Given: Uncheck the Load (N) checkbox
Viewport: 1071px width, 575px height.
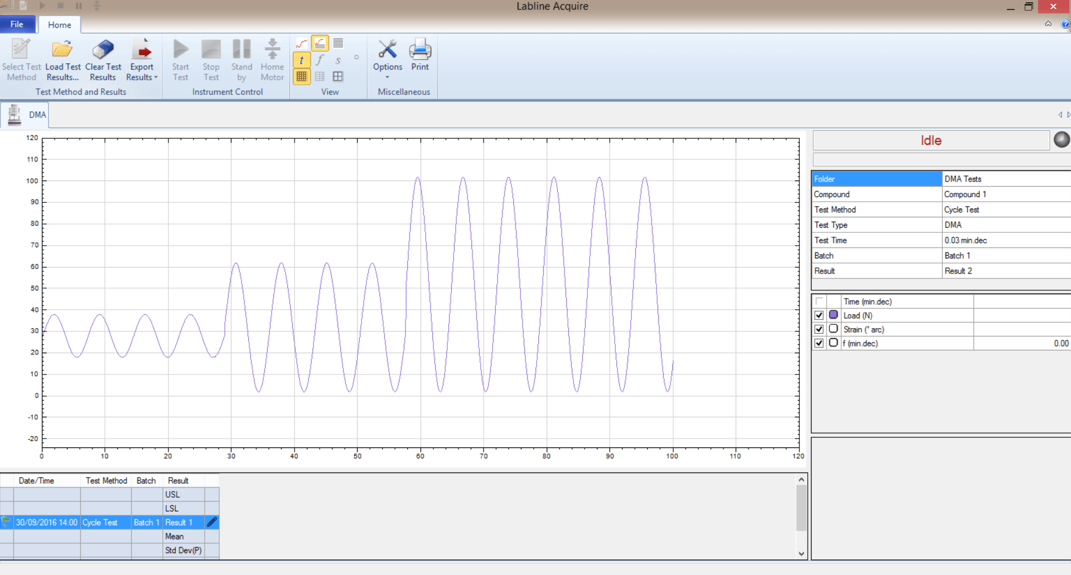Looking at the screenshot, I should point(819,315).
